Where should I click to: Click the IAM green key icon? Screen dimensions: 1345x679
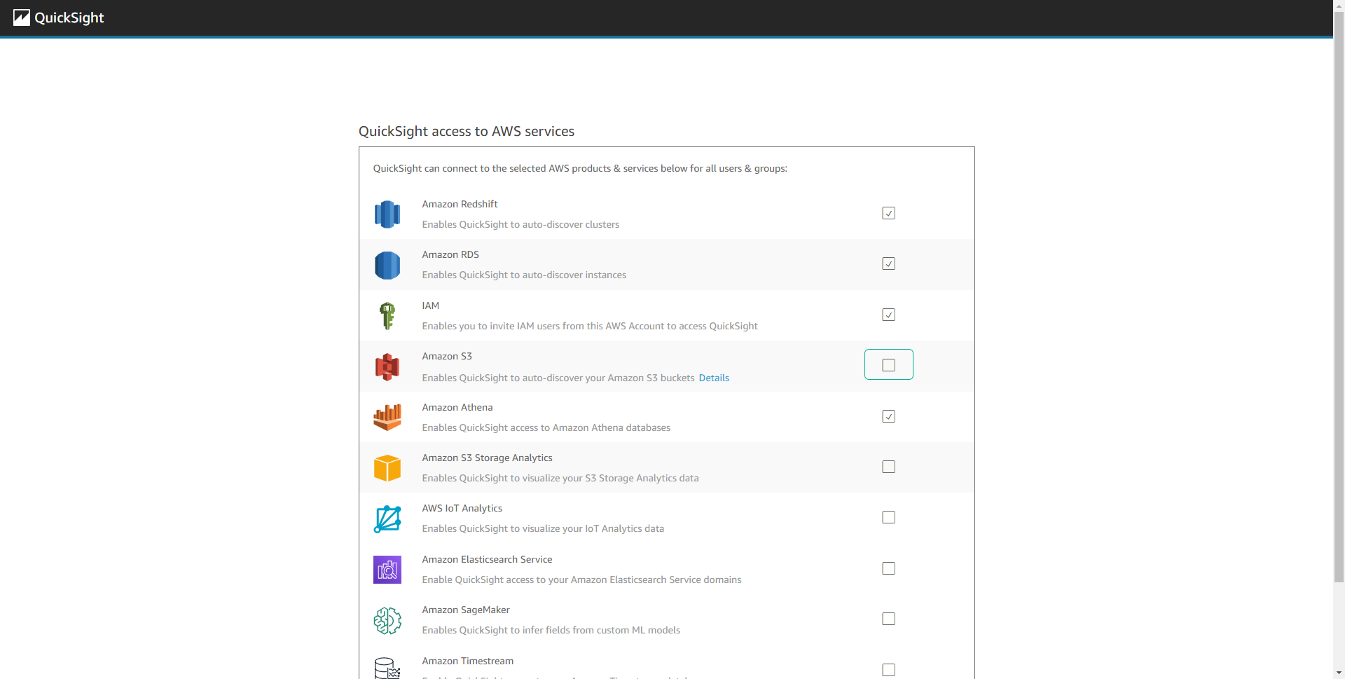point(387,316)
